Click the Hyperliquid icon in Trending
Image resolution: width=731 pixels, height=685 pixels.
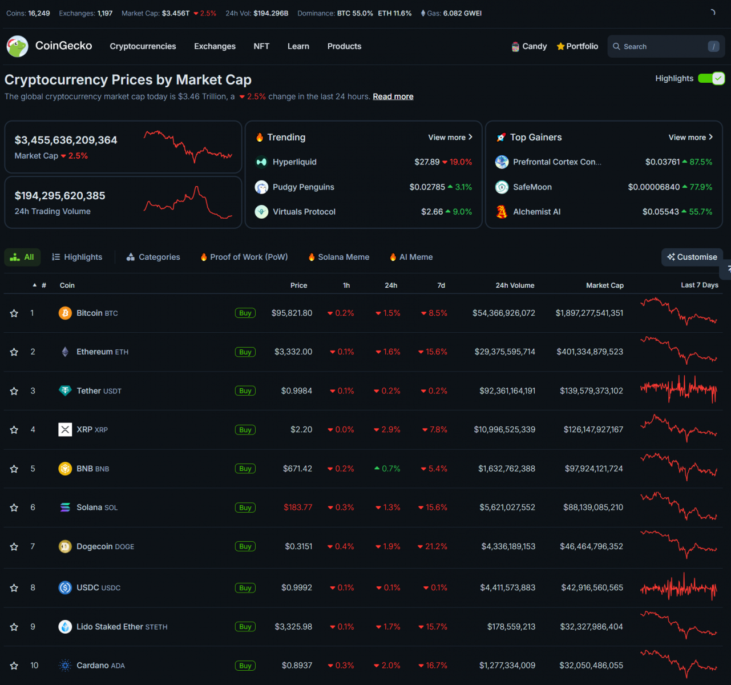point(261,162)
